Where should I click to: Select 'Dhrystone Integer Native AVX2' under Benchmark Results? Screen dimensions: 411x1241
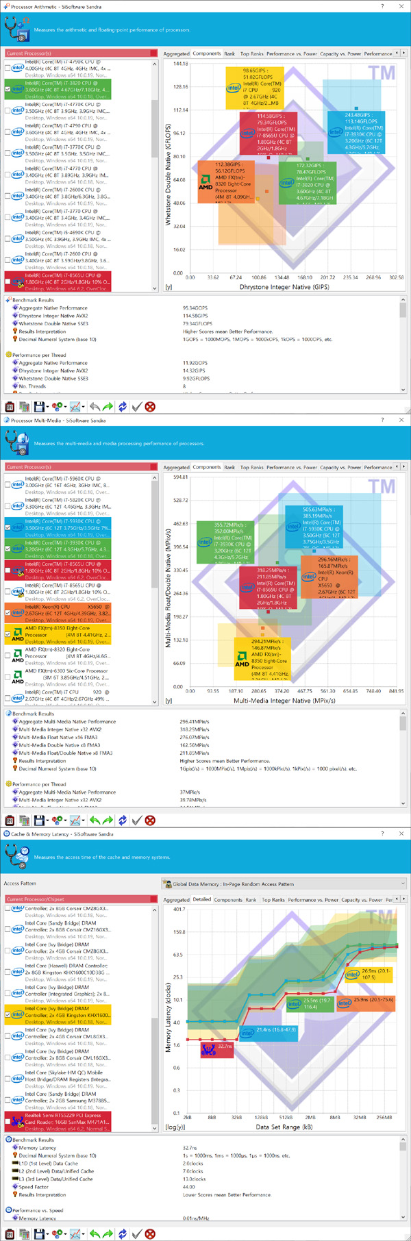click(53, 316)
